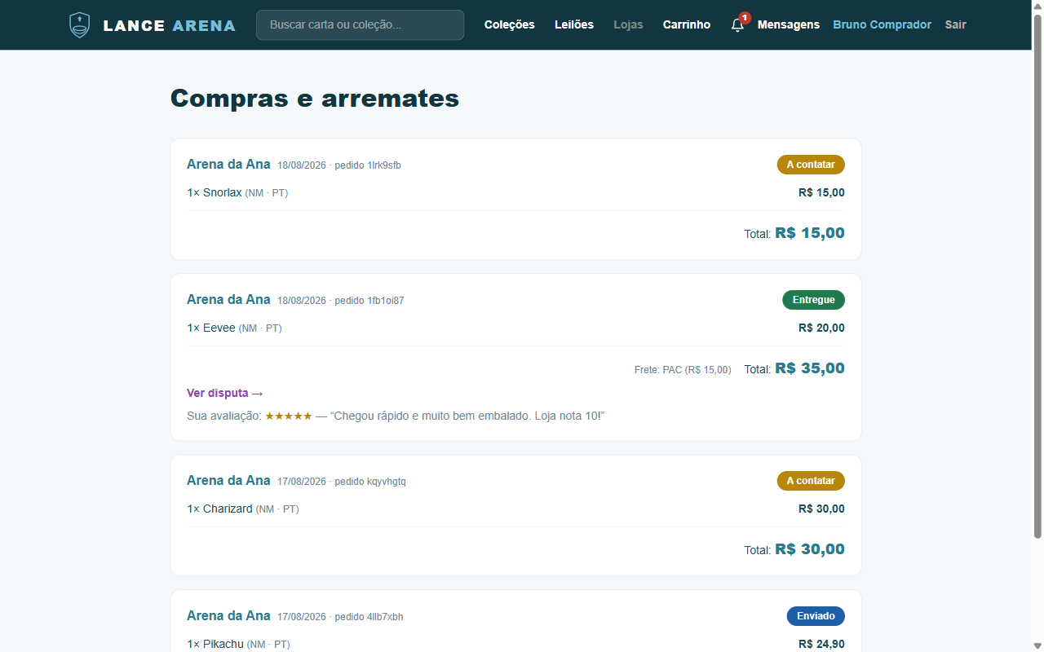Open Carrinho in the top navigation
The height and width of the screenshot is (652, 1044).
coord(687,24)
